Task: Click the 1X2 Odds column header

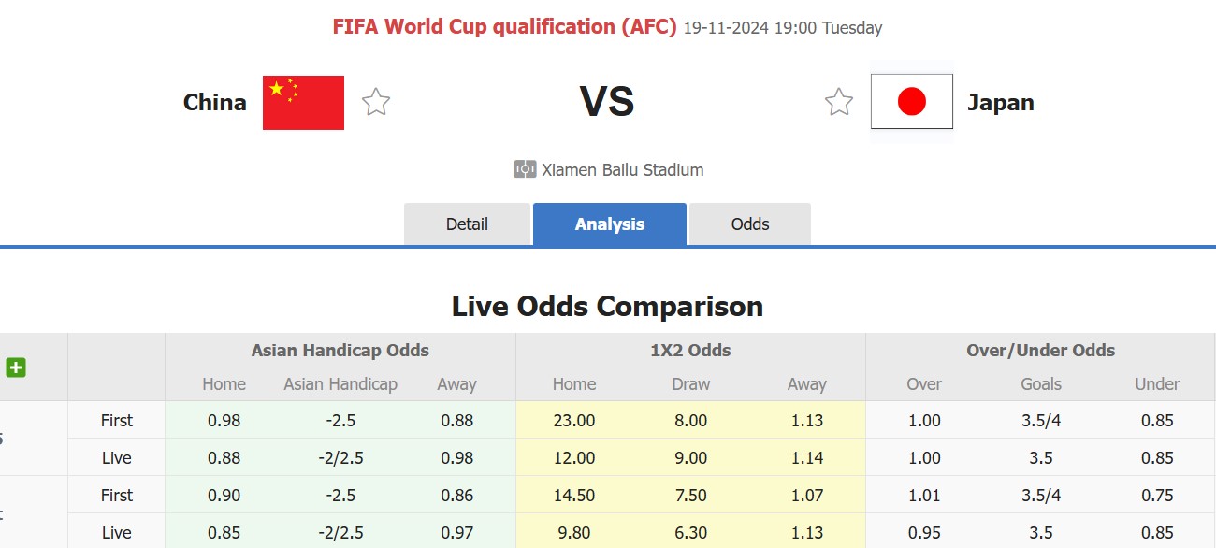Action: [x=689, y=351]
